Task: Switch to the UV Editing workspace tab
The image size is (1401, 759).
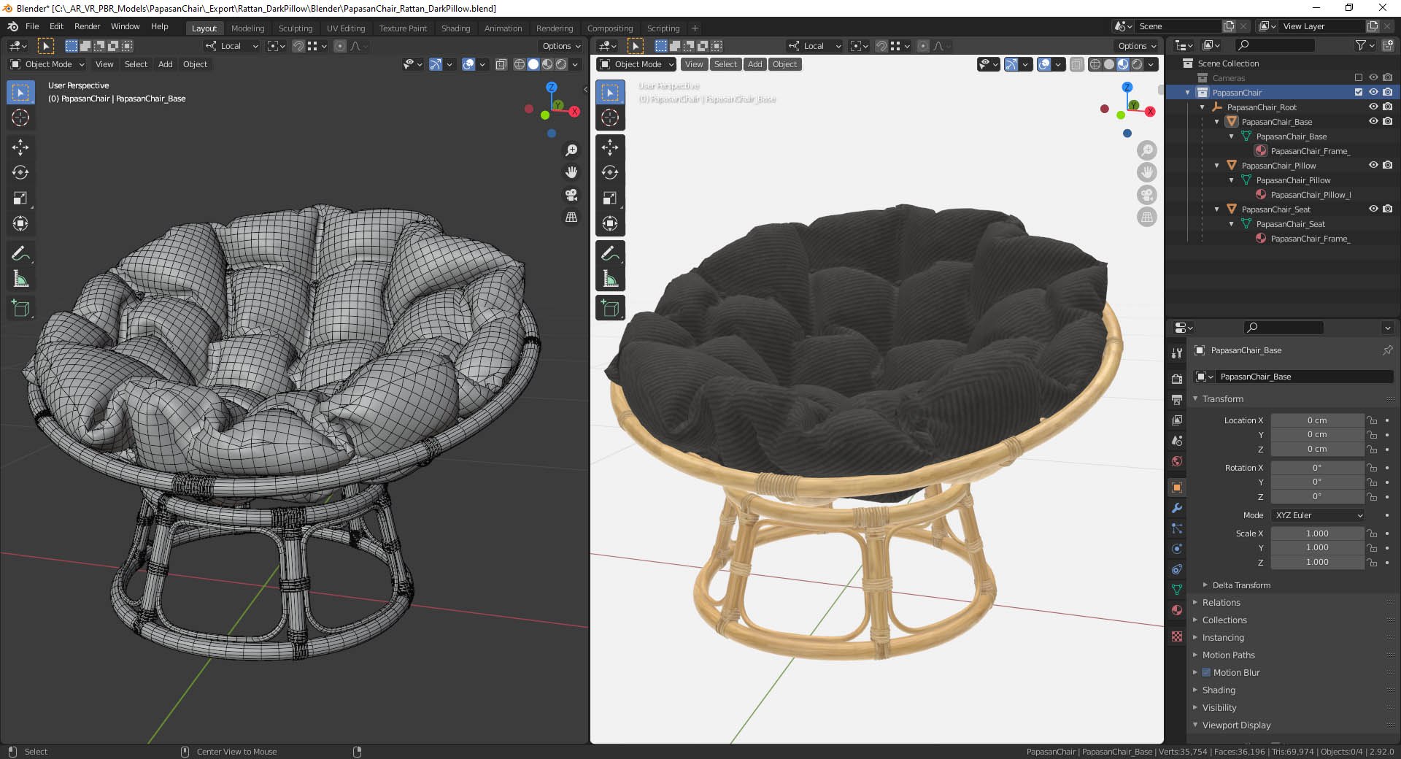Action: pos(346,28)
